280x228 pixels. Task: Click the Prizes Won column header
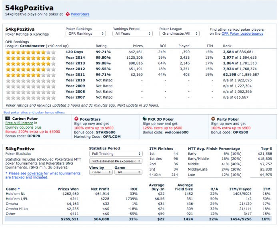click(x=68, y=189)
